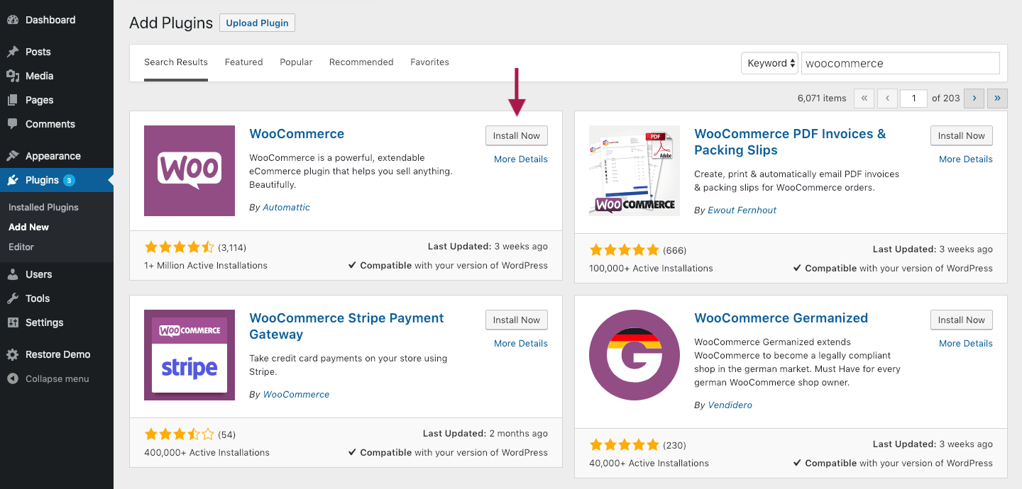Open More Details for WooCommerce plugin
1022x489 pixels.
(x=521, y=159)
